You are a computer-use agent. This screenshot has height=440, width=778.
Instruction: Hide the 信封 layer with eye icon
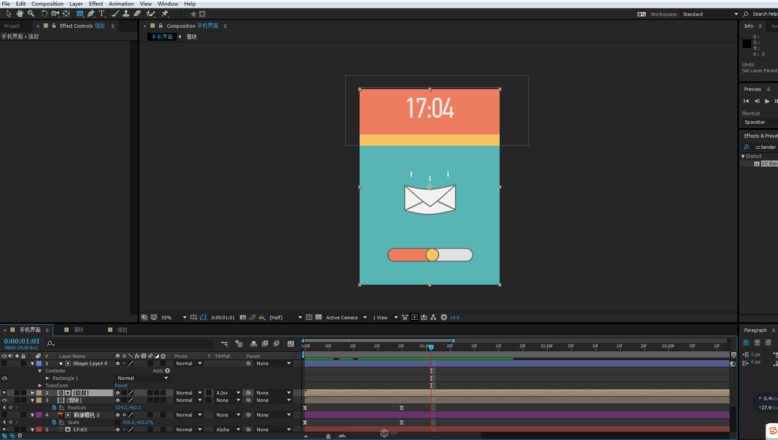point(4,393)
